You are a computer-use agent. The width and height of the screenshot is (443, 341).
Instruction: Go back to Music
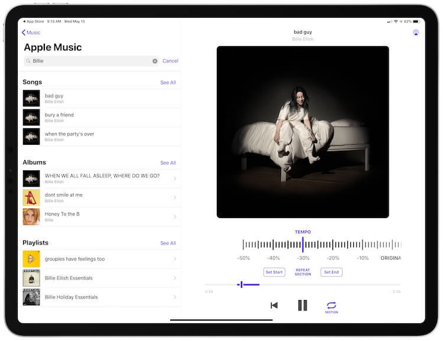tap(31, 33)
